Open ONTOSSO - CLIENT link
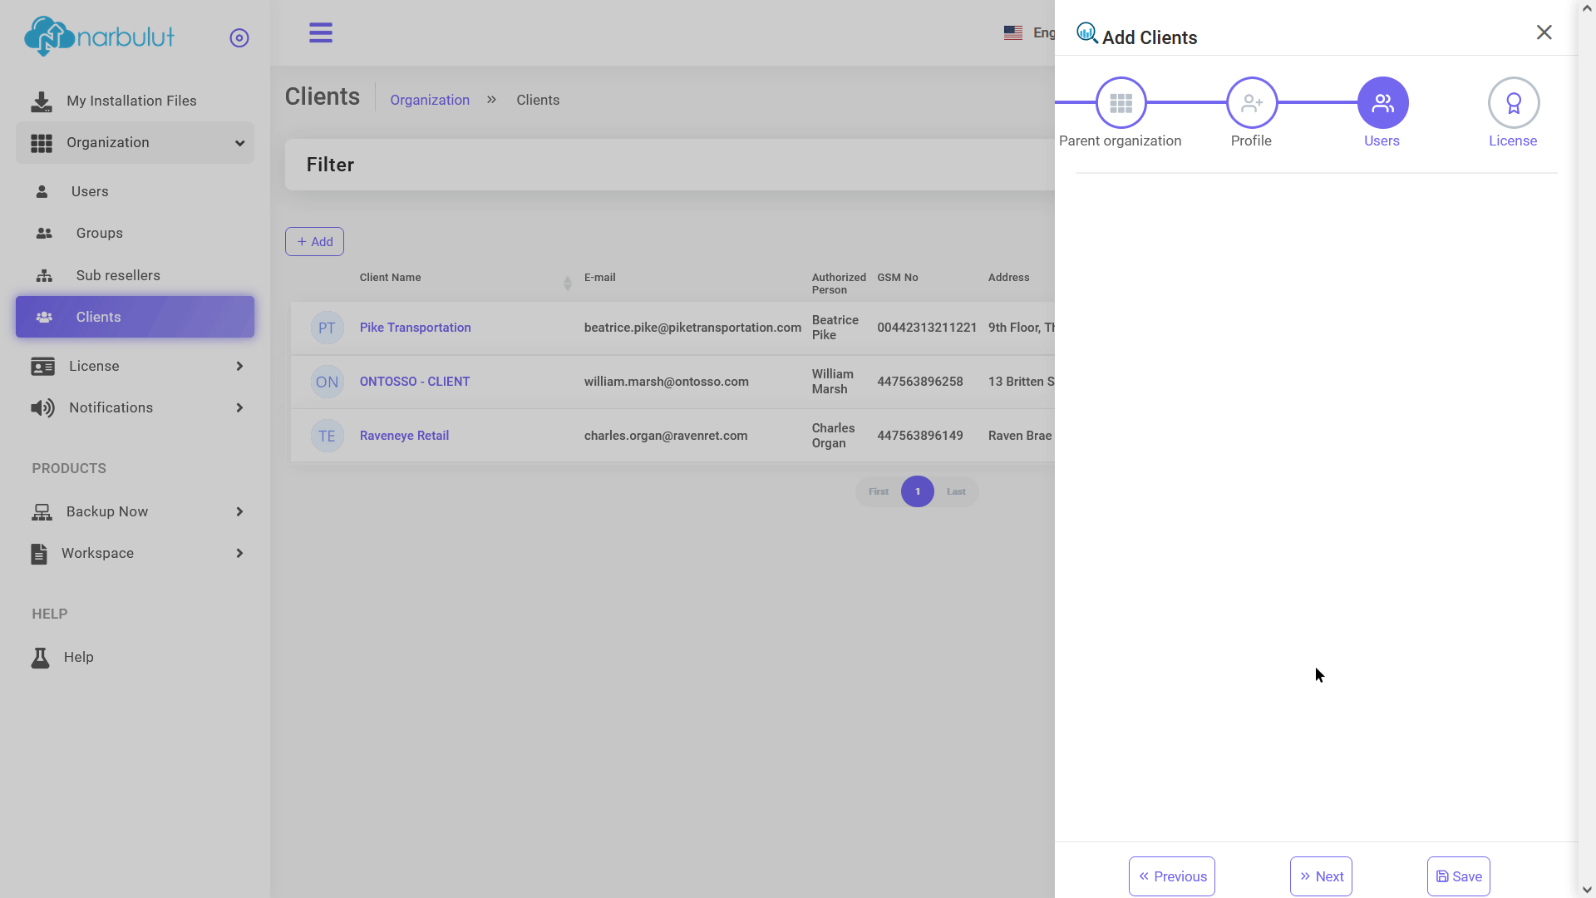1596x898 pixels. pos(414,382)
